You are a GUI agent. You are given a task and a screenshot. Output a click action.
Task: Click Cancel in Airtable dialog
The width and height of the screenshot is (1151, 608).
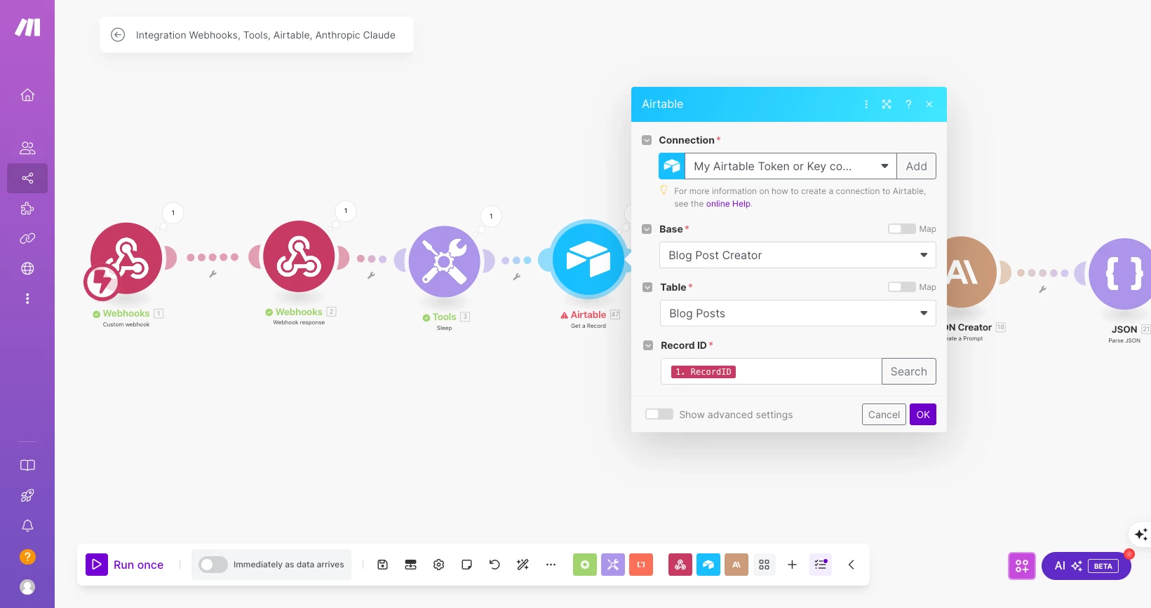(x=884, y=415)
